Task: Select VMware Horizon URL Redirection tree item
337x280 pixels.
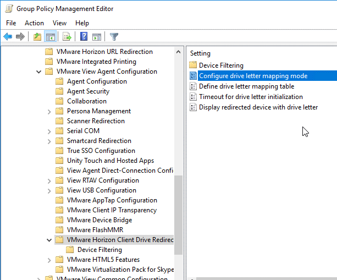Action: (x=104, y=52)
